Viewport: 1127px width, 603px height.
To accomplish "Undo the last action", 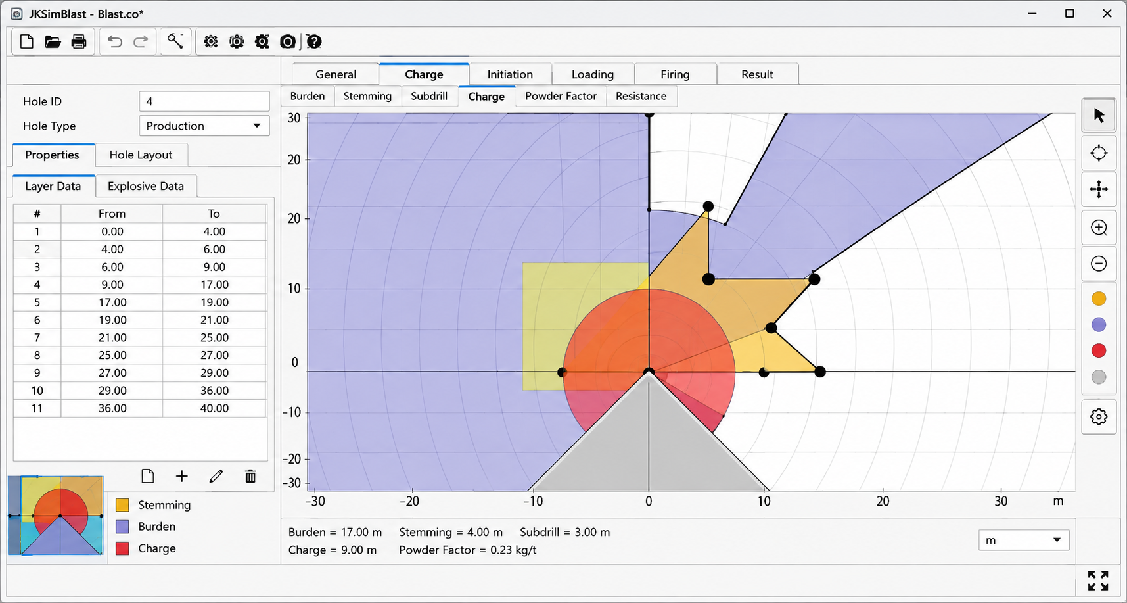I will pyautogui.click(x=115, y=41).
